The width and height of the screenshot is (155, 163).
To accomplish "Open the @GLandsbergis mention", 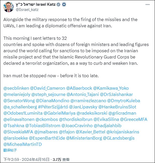I will pos(119,138).
